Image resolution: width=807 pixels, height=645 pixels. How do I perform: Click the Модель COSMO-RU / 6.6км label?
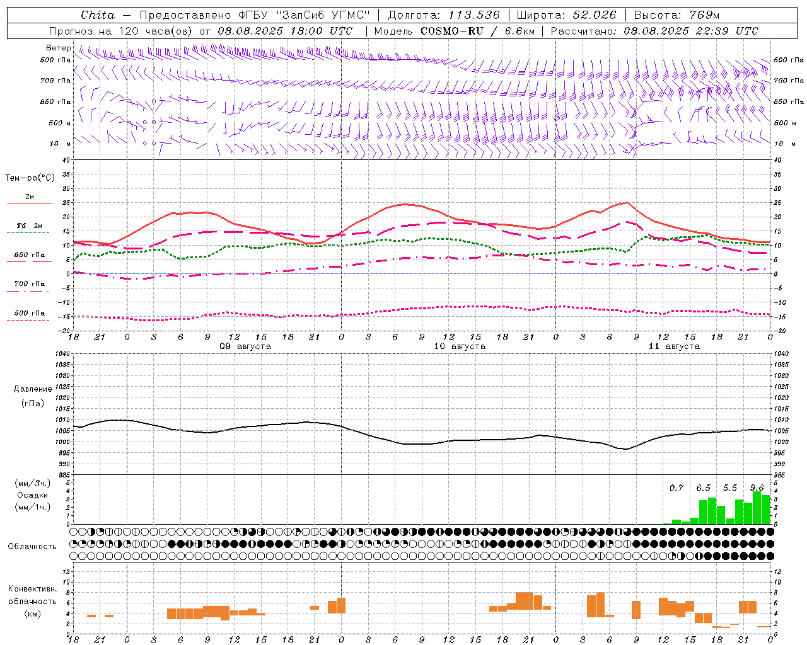[x=455, y=30]
